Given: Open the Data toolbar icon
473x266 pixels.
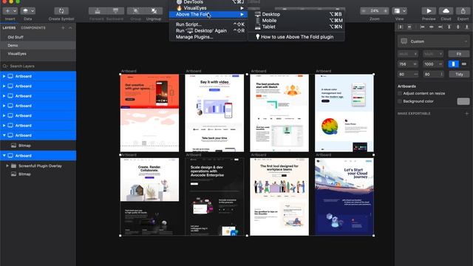Looking at the screenshot, I should coord(26,11).
